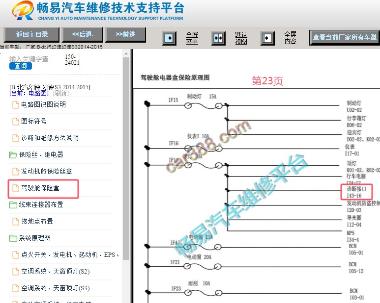380x303 pixels.
Task: Click the IF15 fuse label
Action: point(173,100)
